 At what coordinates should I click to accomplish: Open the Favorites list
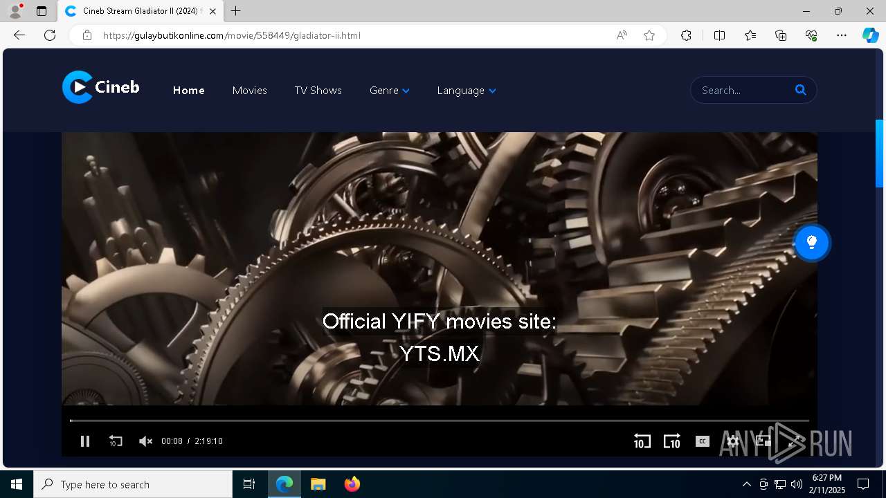point(750,35)
